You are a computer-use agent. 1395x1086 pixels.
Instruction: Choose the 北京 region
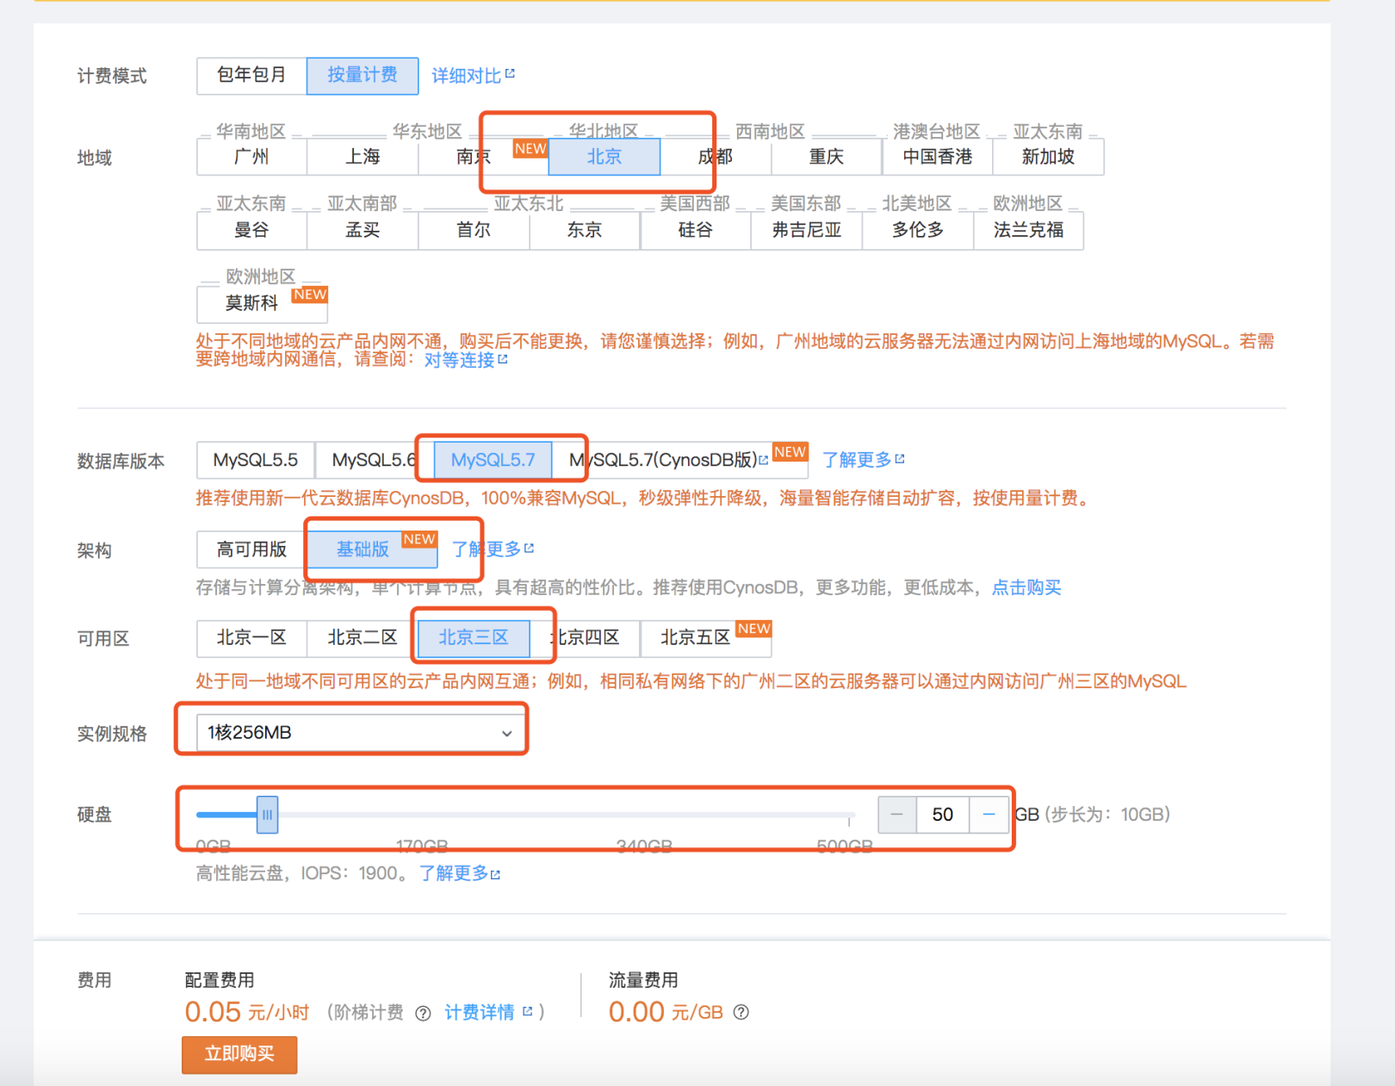604,157
